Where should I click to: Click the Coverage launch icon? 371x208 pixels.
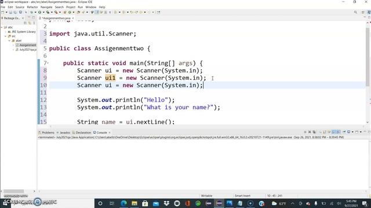coord(48,12)
